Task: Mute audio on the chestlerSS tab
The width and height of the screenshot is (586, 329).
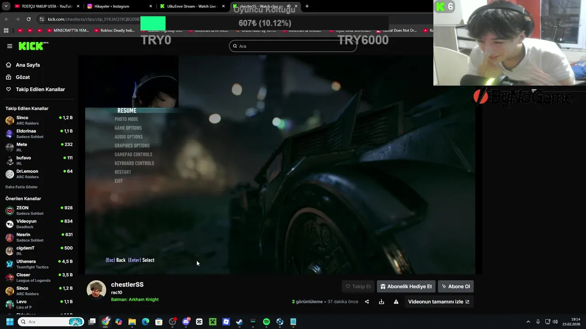Action: point(289,6)
